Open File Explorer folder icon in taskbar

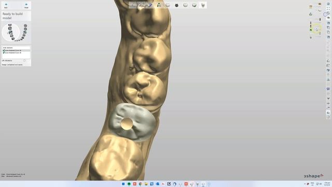point(146,184)
